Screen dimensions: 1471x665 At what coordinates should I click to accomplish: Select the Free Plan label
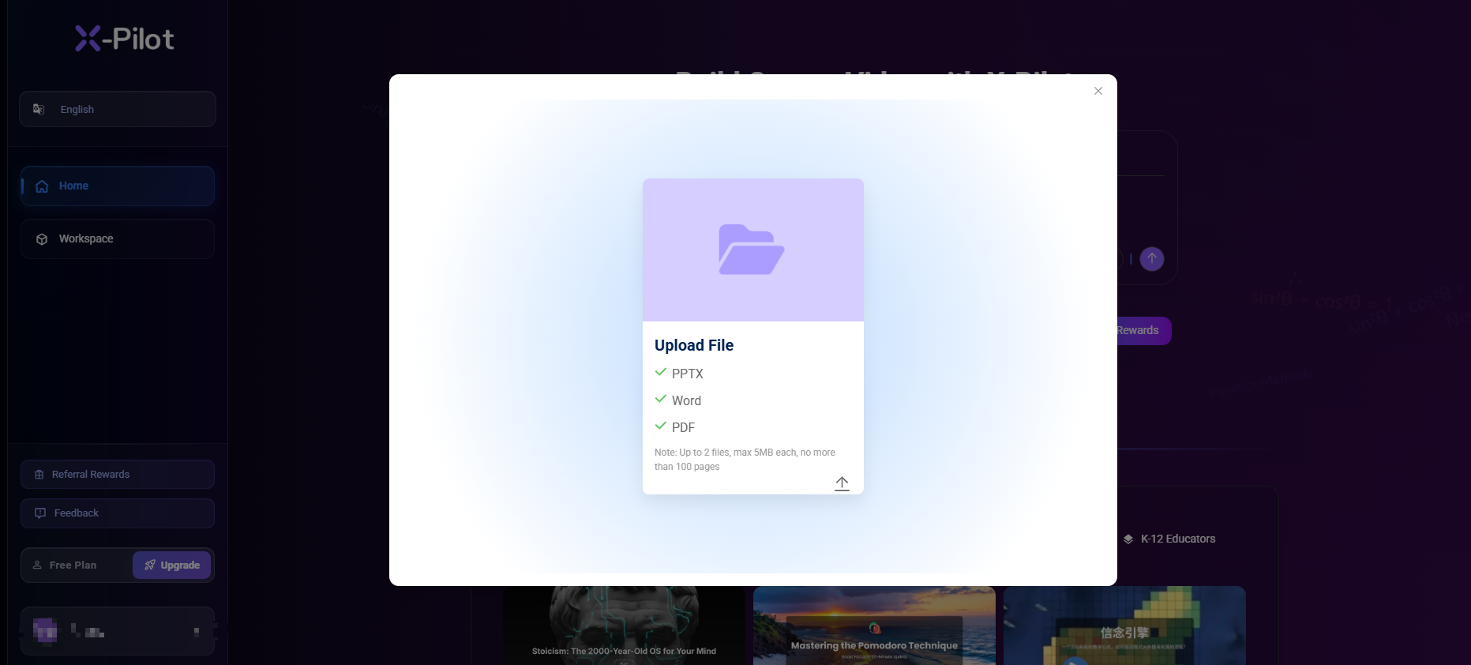[x=73, y=565]
